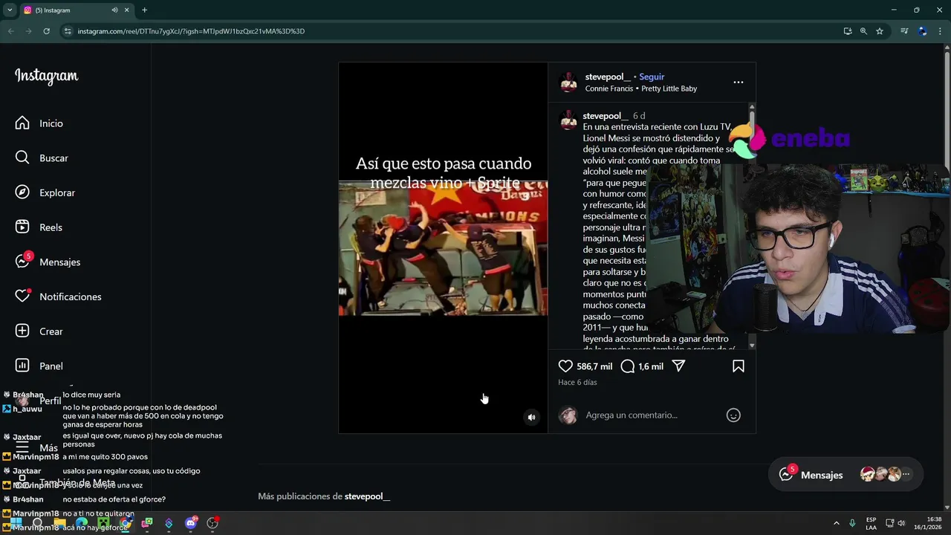Open the Panel dashboard item
The width and height of the screenshot is (951, 535).
(39, 366)
